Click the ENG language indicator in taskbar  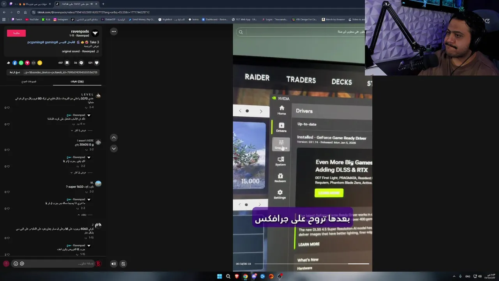click(467, 276)
